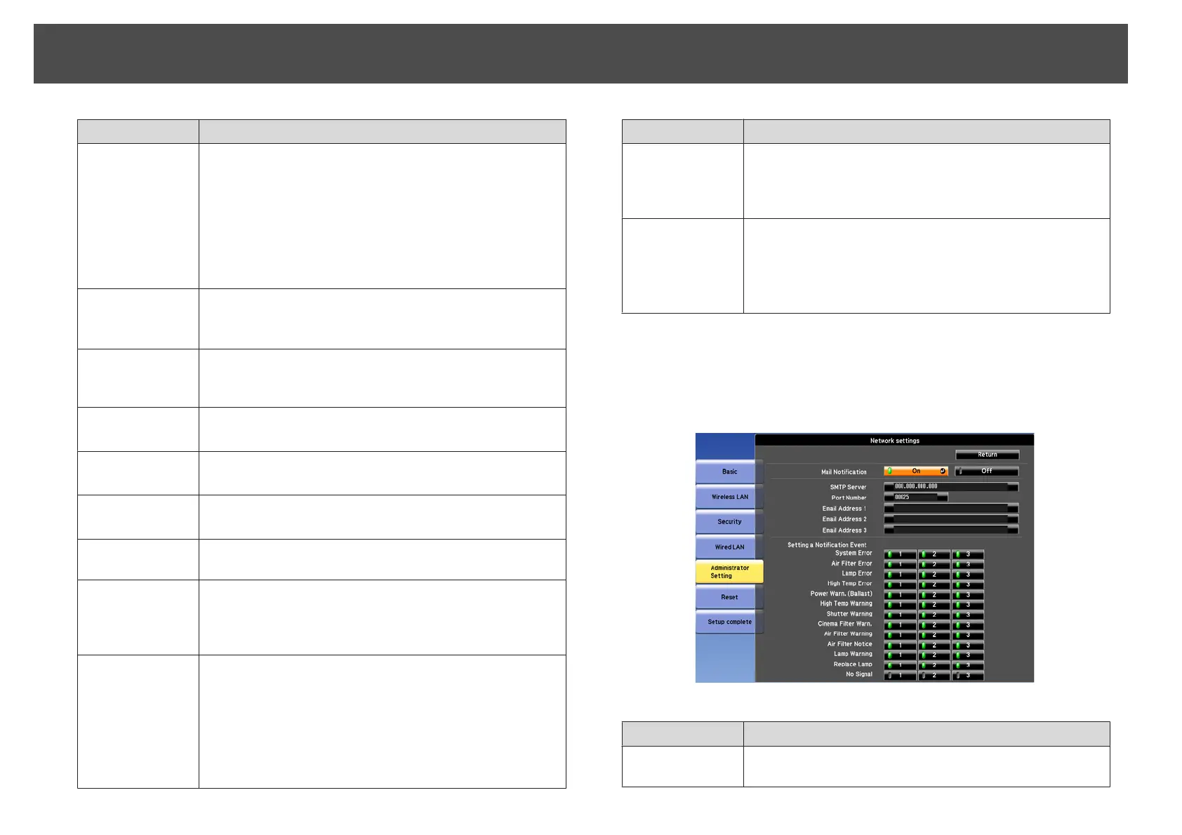Toggle Shutter Warning for address 1
Viewport: 1182px width, 835px height.
click(x=900, y=615)
